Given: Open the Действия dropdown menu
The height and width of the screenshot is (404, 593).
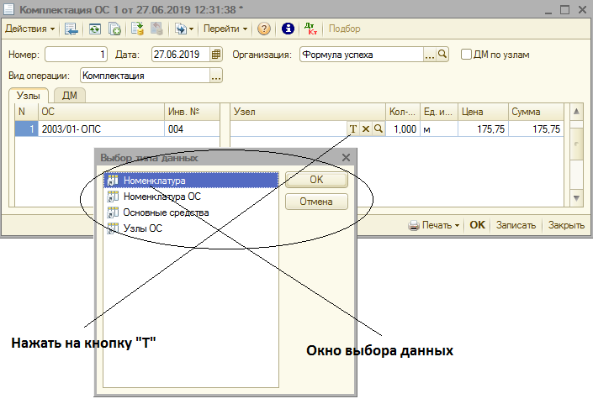Looking at the screenshot, I should click(30, 29).
